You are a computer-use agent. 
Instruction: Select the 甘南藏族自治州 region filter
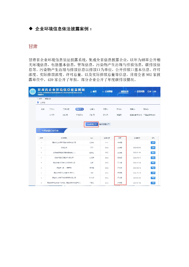(149, 115)
